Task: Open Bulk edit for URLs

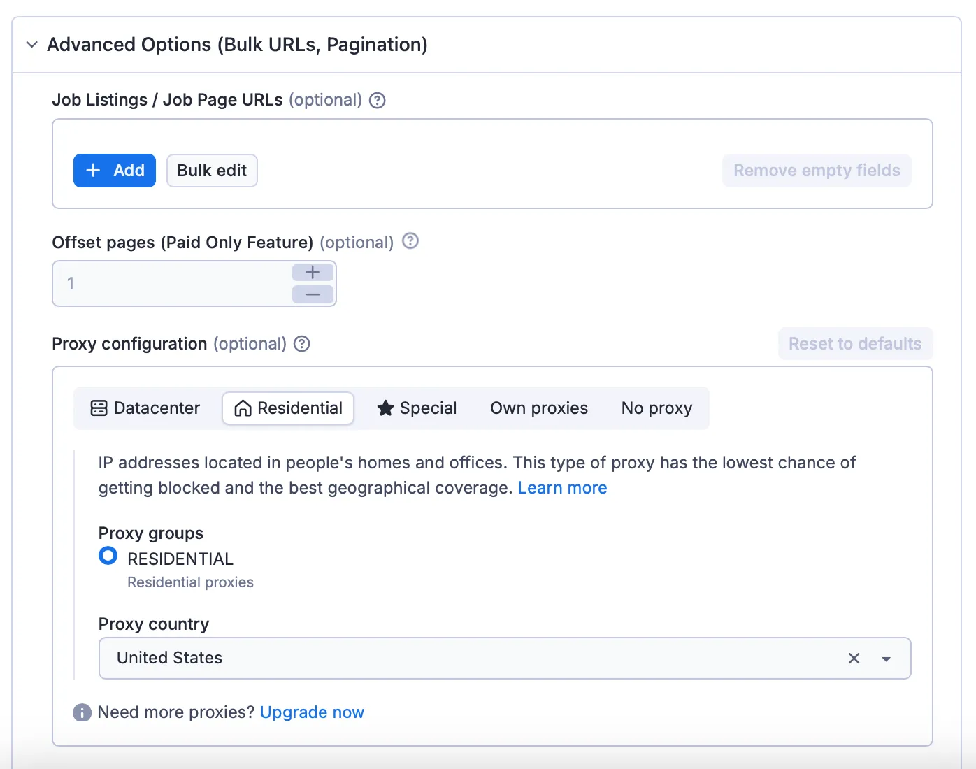Action: (212, 171)
